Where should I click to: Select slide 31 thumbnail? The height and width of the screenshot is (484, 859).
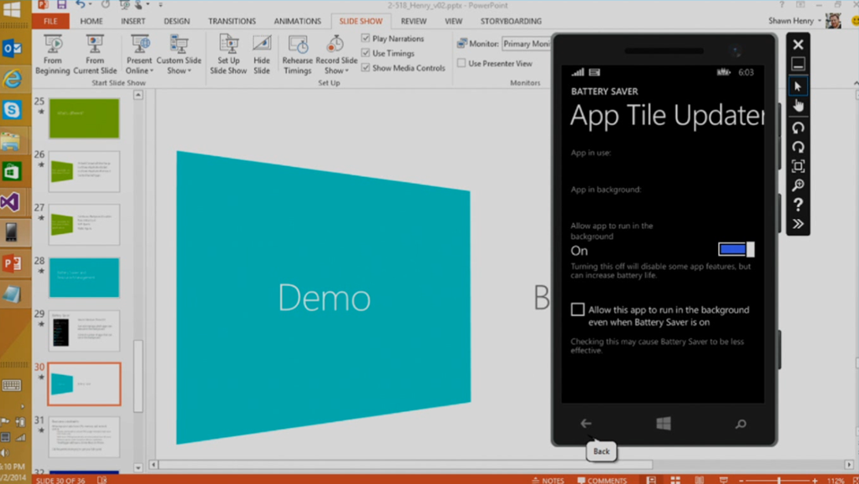[x=84, y=437]
